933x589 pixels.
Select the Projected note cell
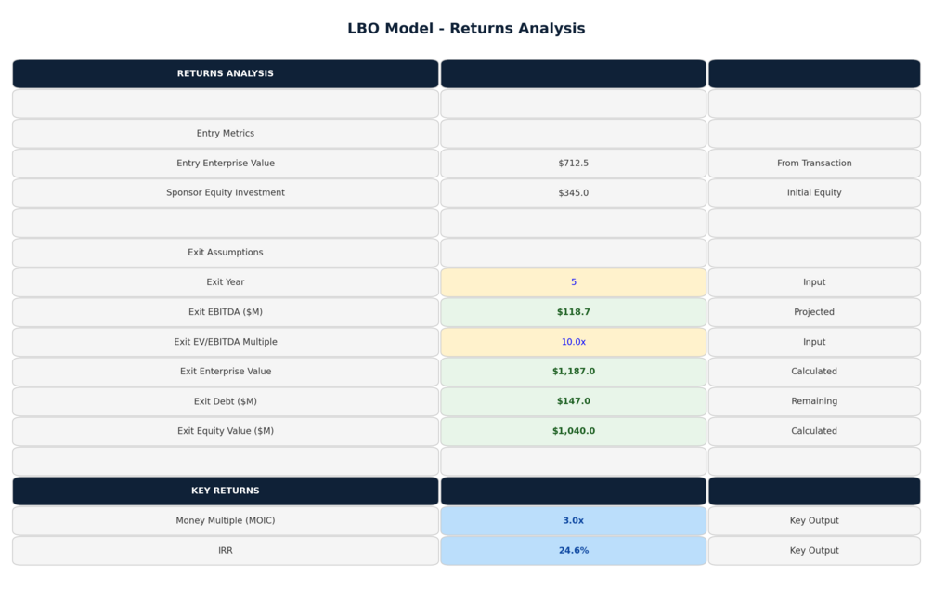(814, 312)
